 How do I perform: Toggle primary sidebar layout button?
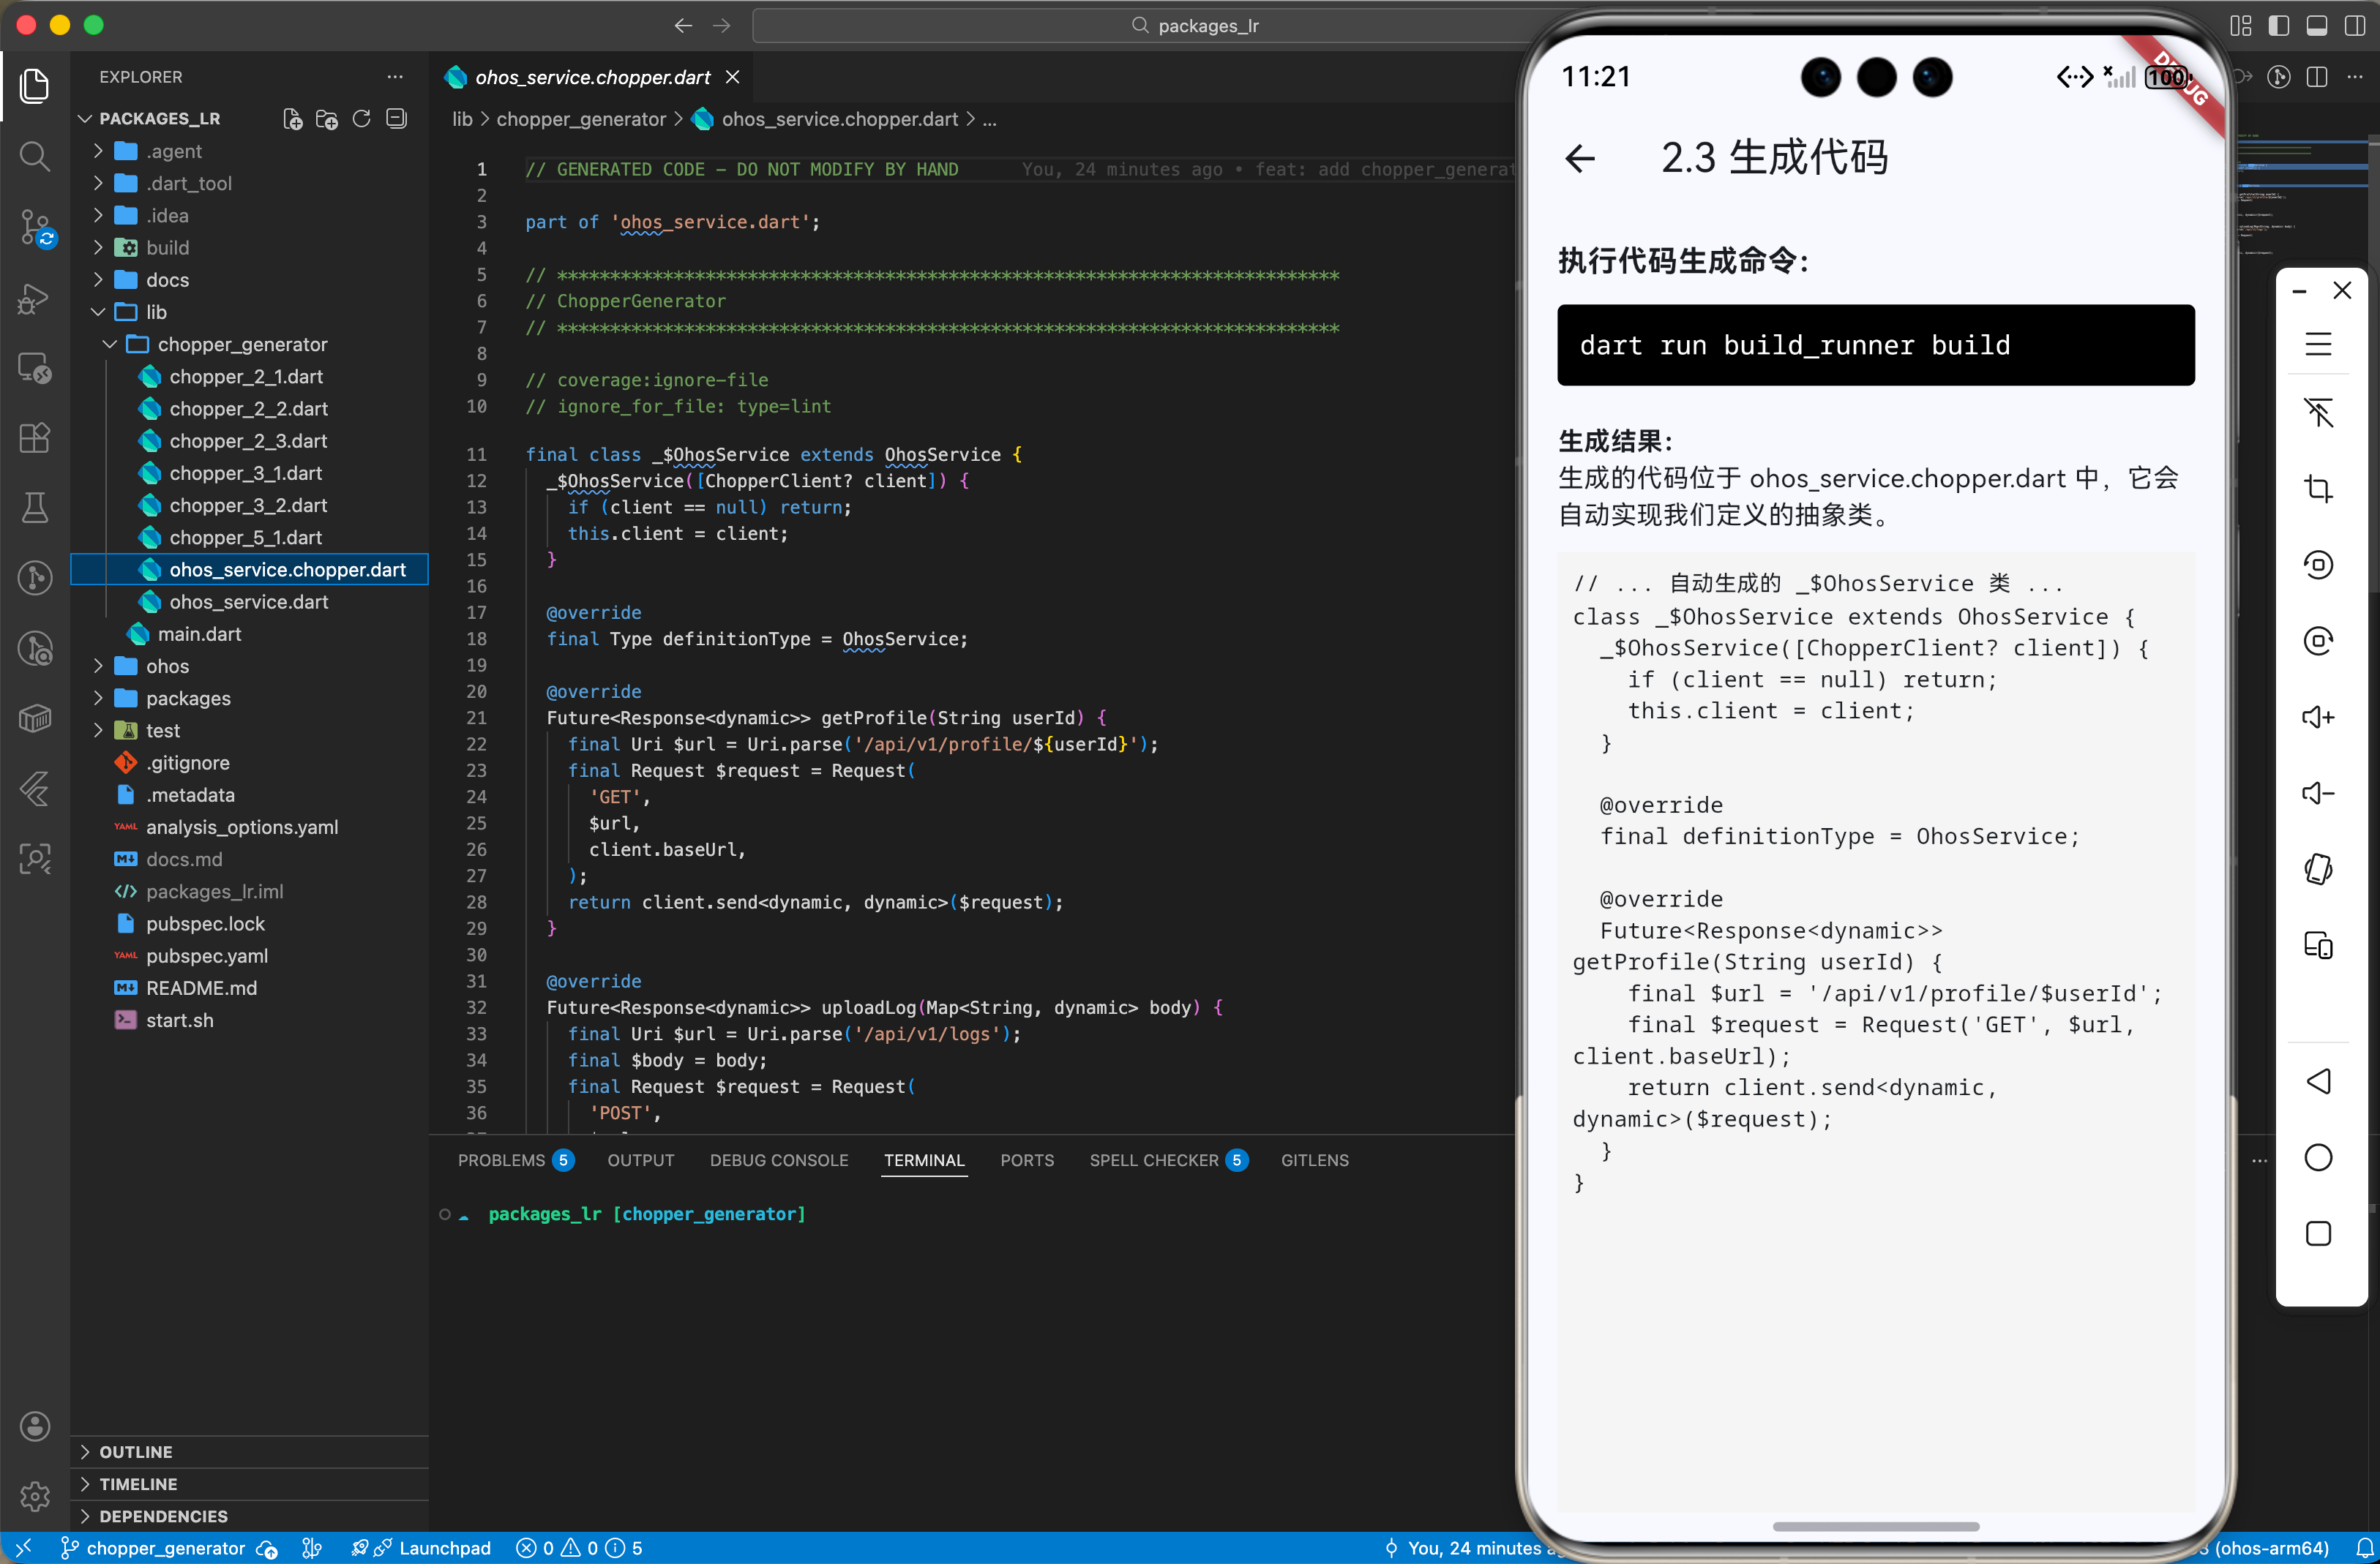click(x=2278, y=26)
